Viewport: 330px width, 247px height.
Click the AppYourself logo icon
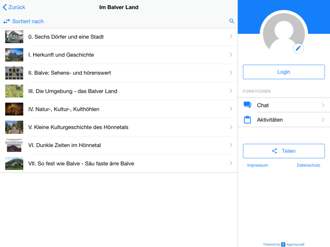coord(283,244)
